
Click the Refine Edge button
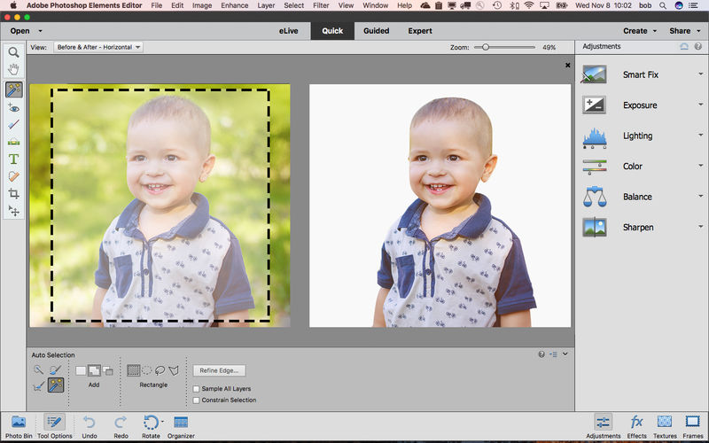coord(221,370)
